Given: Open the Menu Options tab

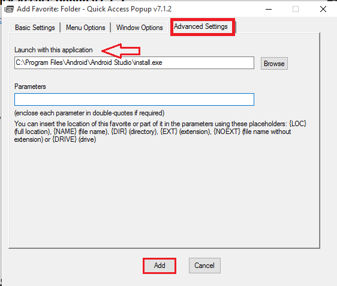Looking at the screenshot, I should [x=85, y=28].
